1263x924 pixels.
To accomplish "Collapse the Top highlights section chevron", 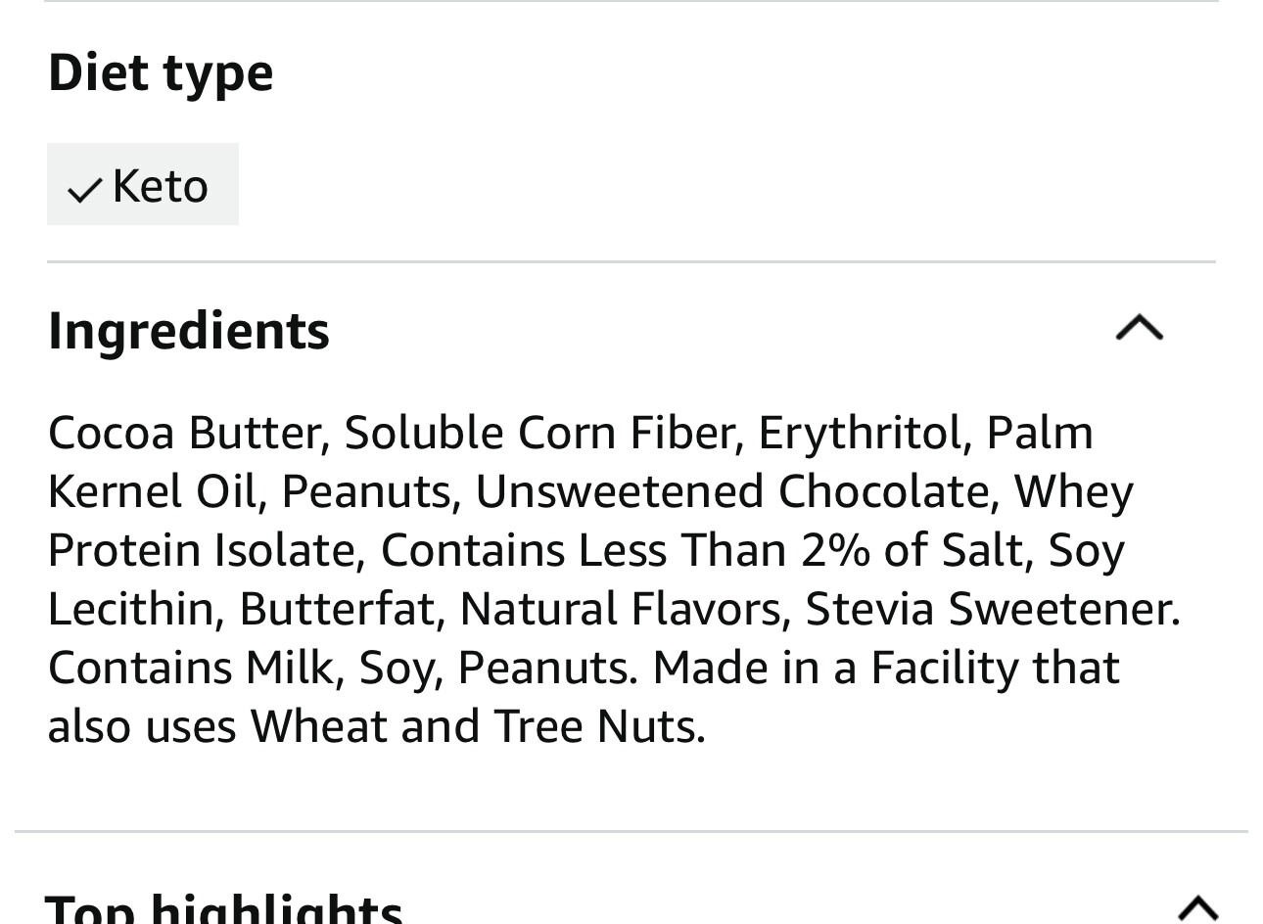I will click(x=1197, y=907).
